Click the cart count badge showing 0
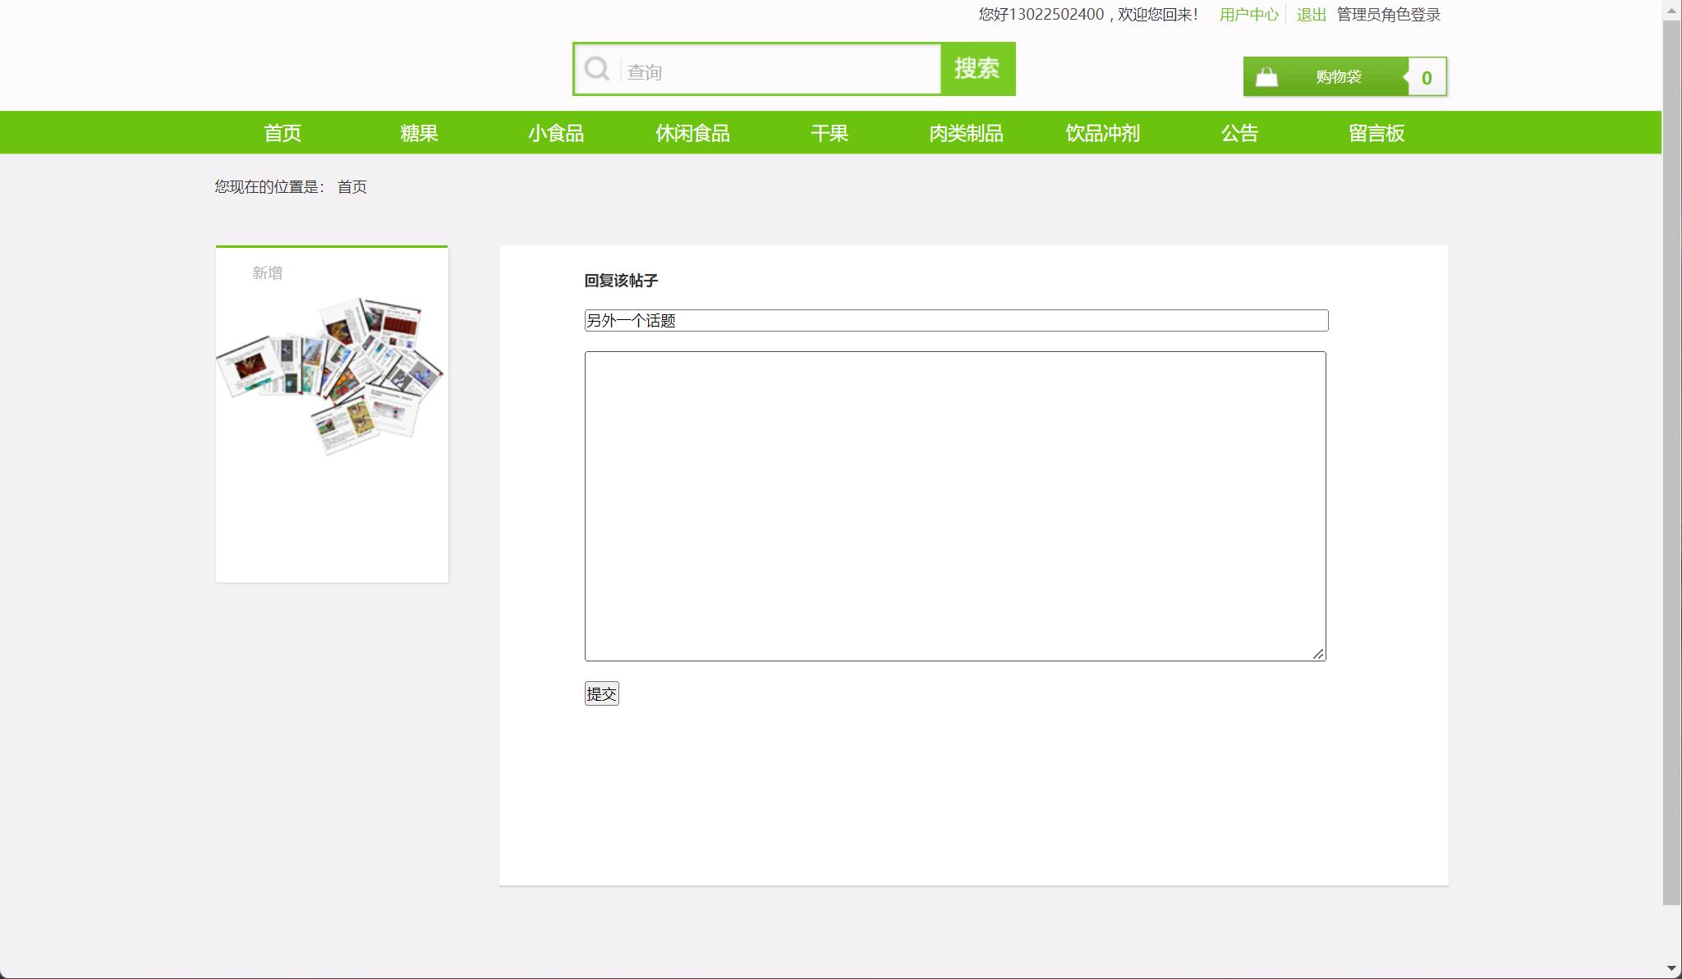 click(1427, 78)
